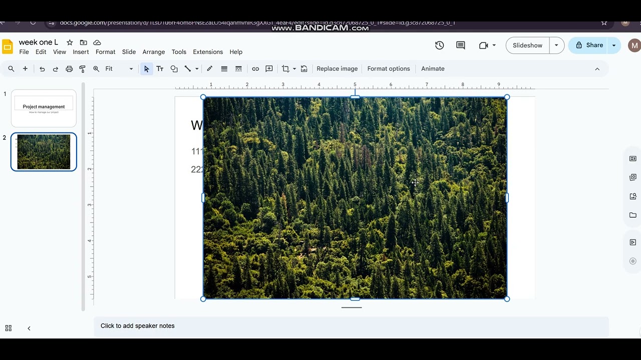Switch to grid view
Image resolution: width=641 pixels, height=360 pixels.
[x=8, y=328]
